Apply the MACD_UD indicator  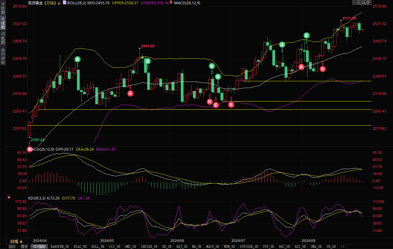(x=213, y=247)
